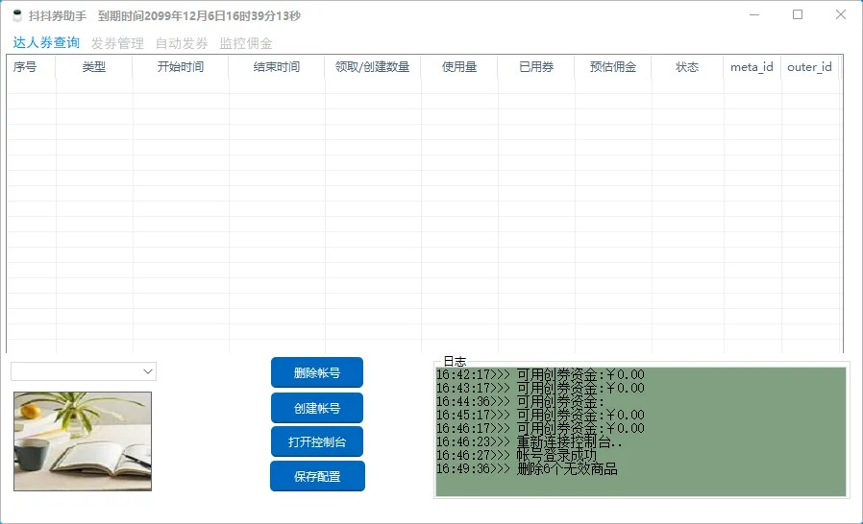Select log line 16:44:36 可用创券资金
The image size is (863, 524).
click(520, 401)
